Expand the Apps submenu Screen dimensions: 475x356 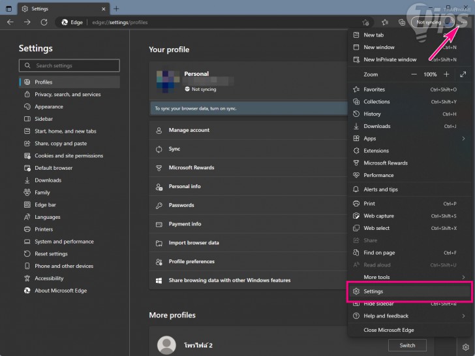(410, 138)
